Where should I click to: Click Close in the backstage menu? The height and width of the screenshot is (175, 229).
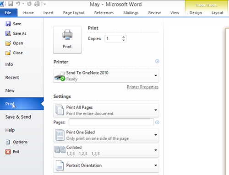pos(14,53)
